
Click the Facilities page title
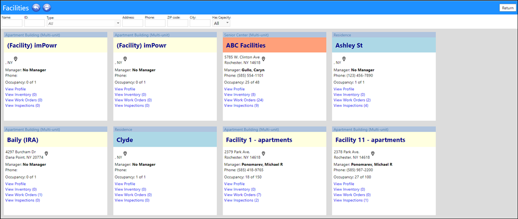(15, 7)
